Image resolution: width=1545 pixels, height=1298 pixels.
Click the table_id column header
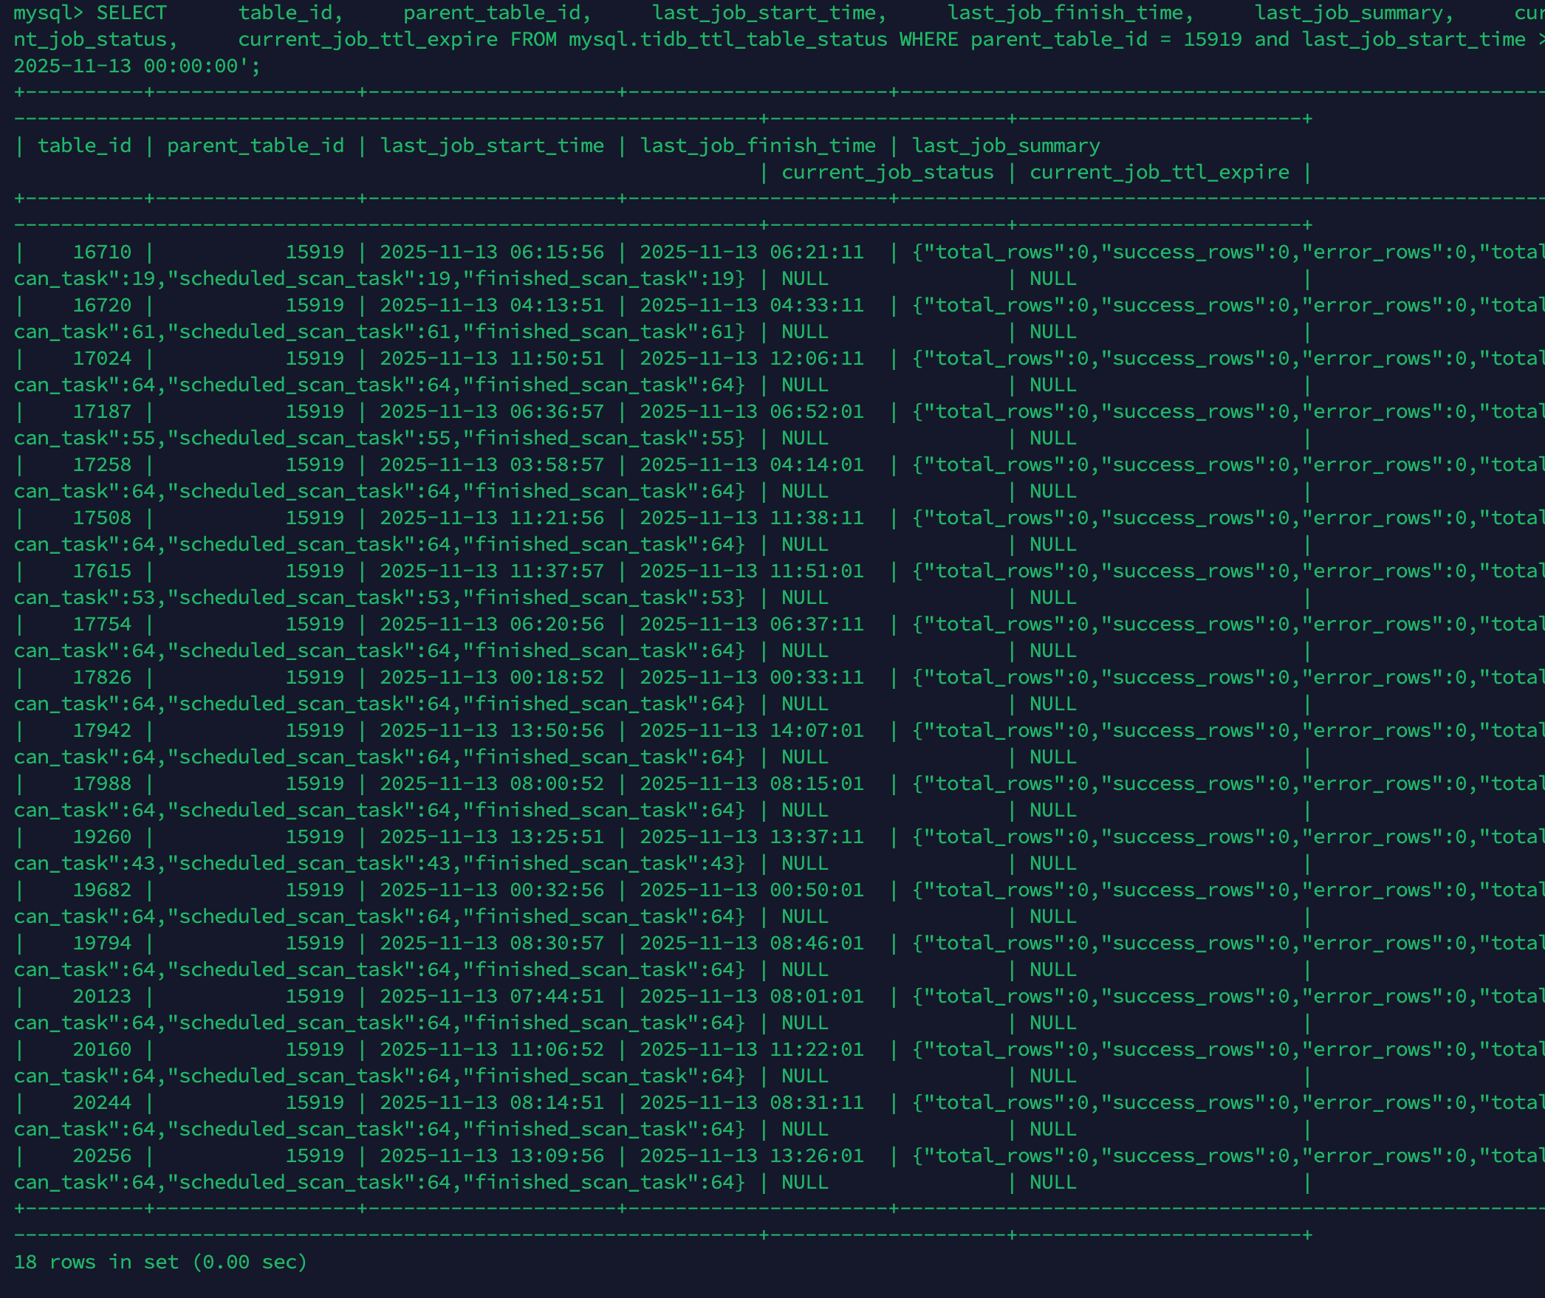pos(84,145)
